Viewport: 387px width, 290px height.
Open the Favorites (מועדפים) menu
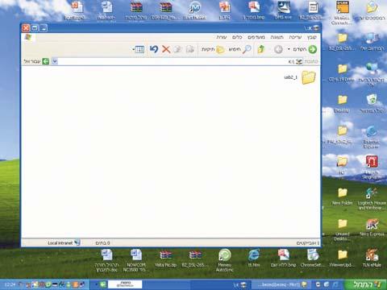256,37
